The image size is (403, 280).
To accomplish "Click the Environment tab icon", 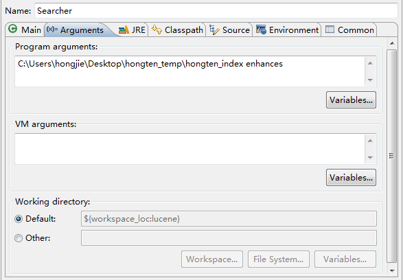I will (x=261, y=30).
